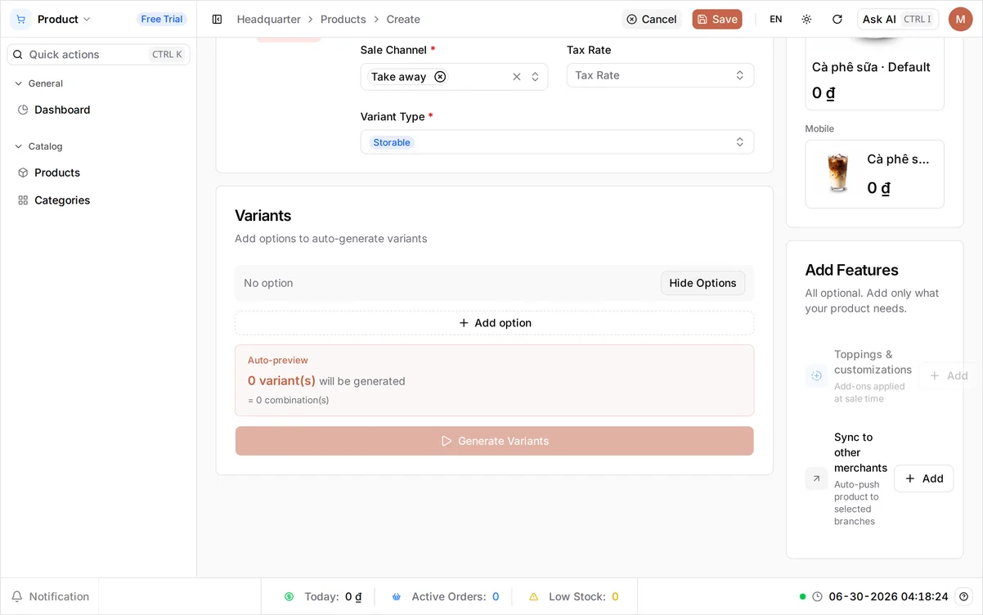Open Dashboard in sidebar
Viewport: 983px width, 615px height.
[x=62, y=110]
